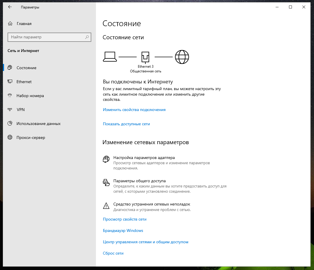Screen dimensions: 314x270
Task: Click the adapter settings globe-monitor icon
Action: pyautogui.click(x=106, y=159)
